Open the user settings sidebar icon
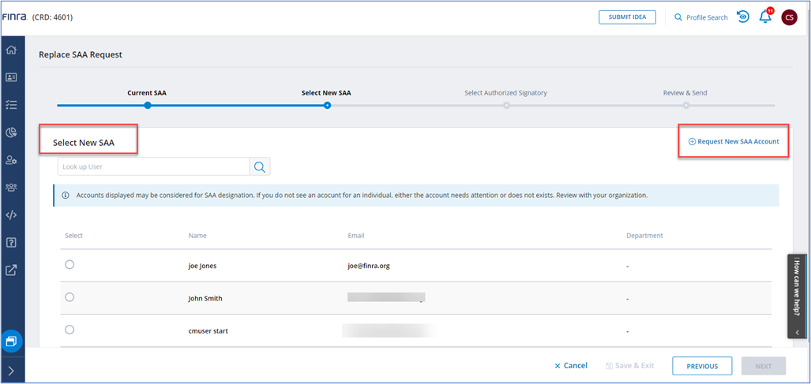The height and width of the screenshot is (384, 811). tap(12, 160)
